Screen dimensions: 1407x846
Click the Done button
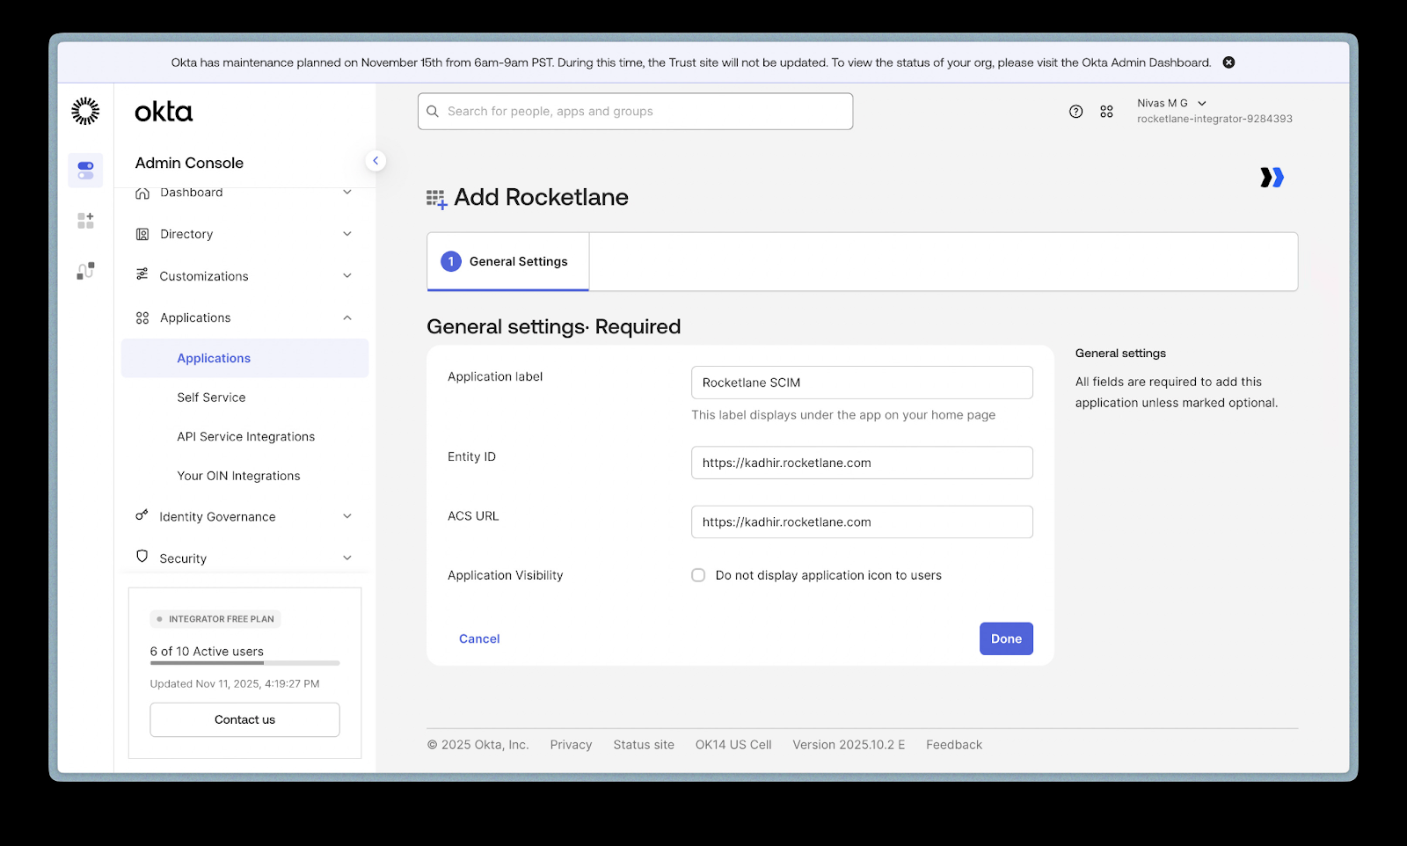1006,638
